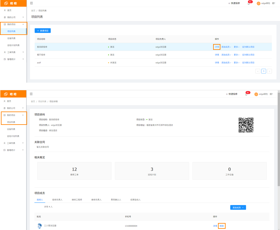Open the 报修负责人 members tab

57,200
